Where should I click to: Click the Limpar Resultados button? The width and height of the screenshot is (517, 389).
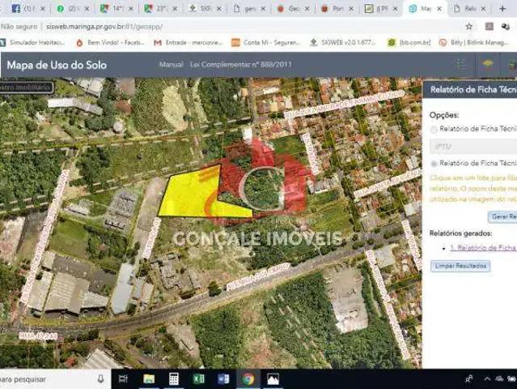460,266
